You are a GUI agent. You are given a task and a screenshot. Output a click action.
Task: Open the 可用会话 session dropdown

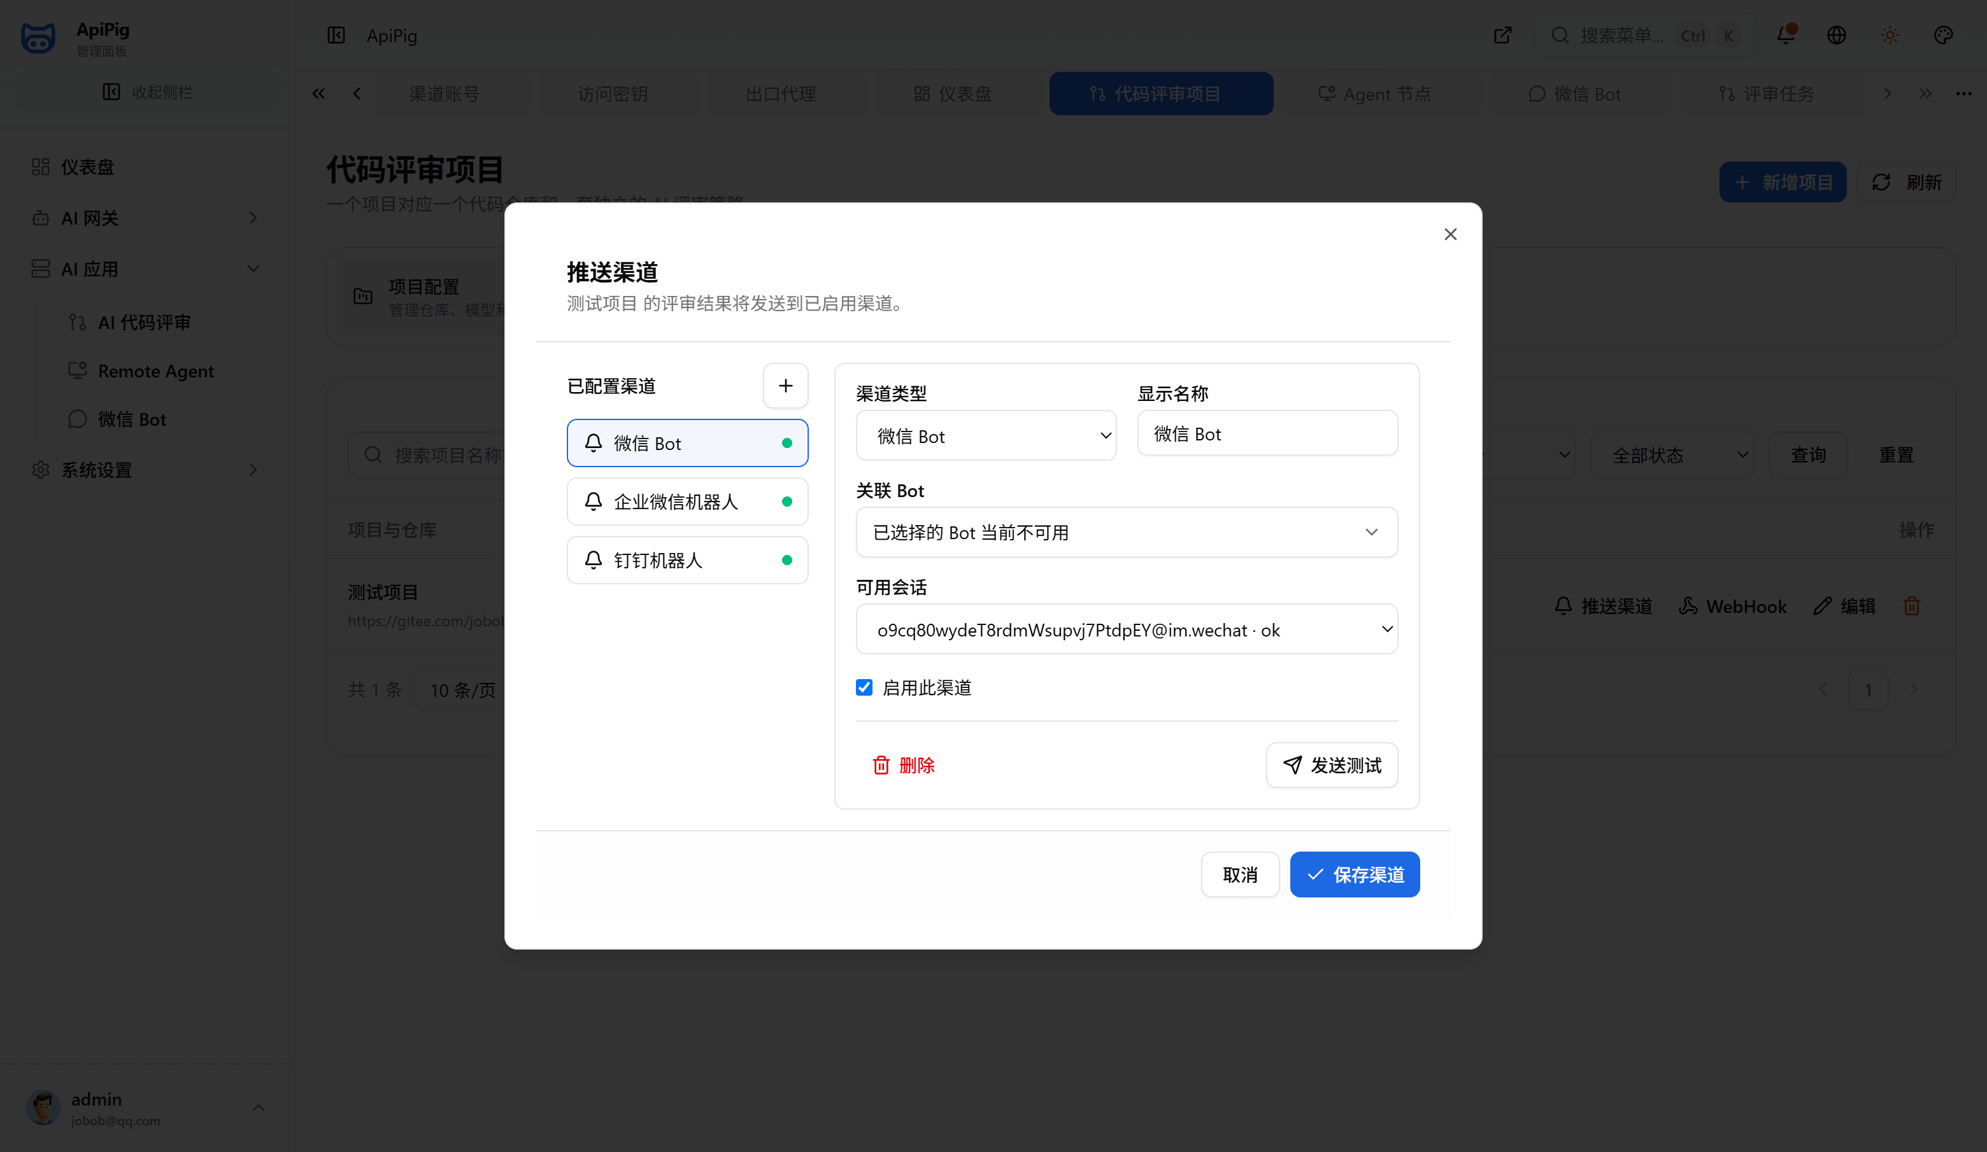point(1127,629)
